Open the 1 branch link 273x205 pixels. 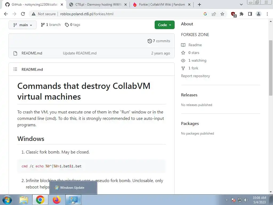[51, 25]
